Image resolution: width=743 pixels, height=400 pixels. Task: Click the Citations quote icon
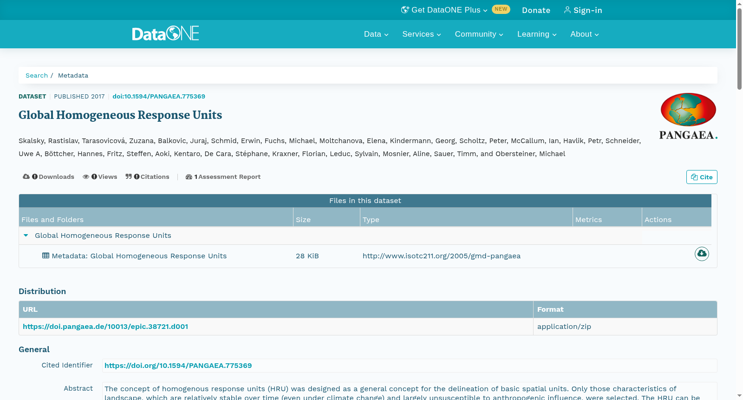[x=129, y=177]
